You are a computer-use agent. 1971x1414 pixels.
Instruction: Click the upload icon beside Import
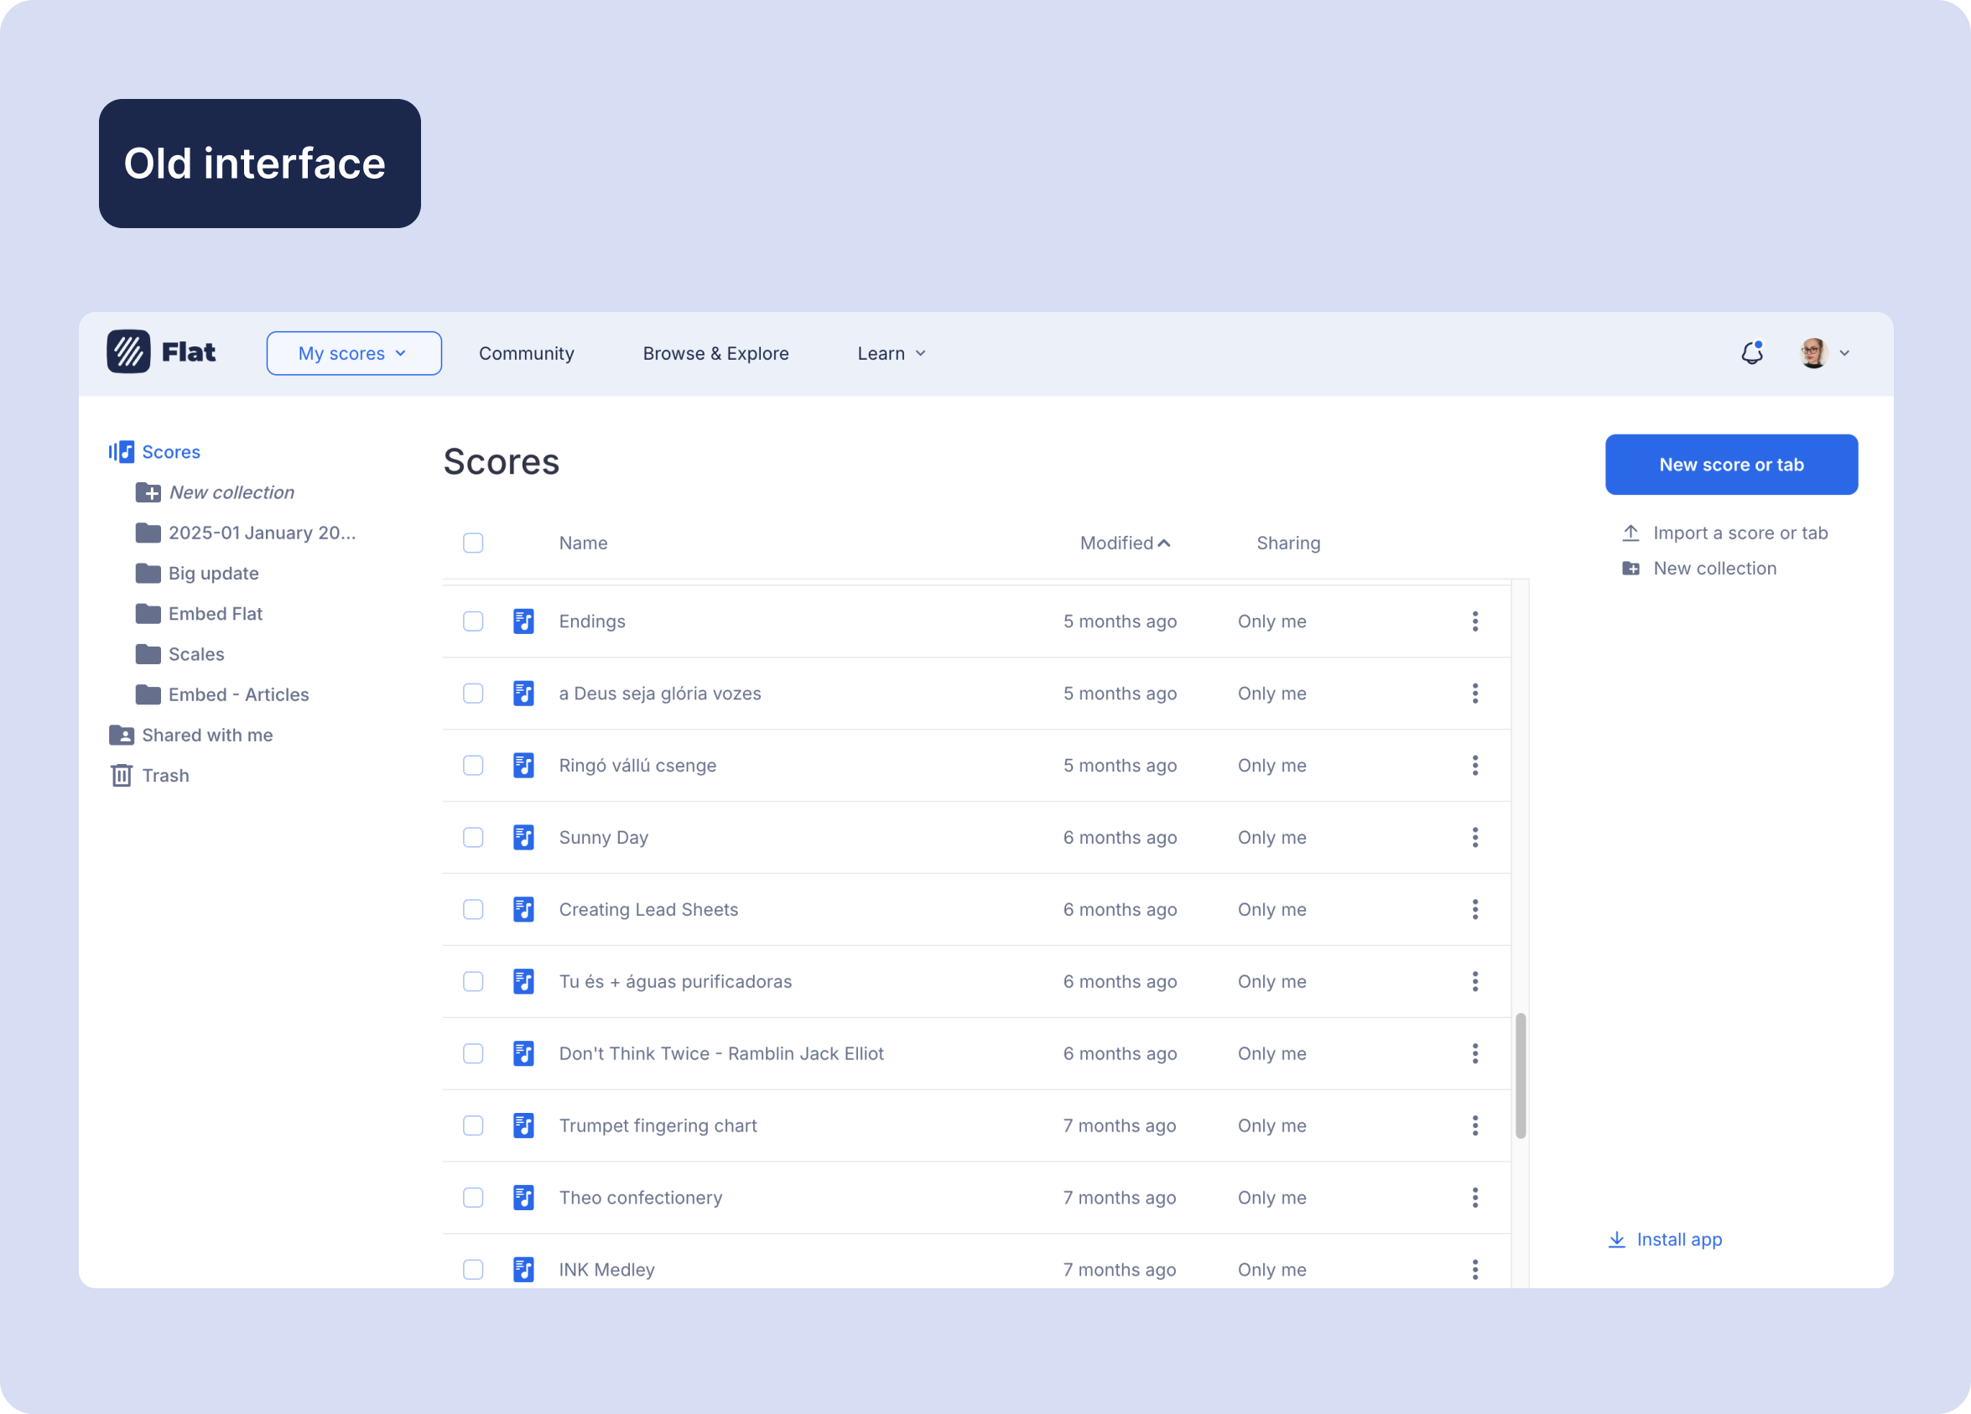point(1630,533)
